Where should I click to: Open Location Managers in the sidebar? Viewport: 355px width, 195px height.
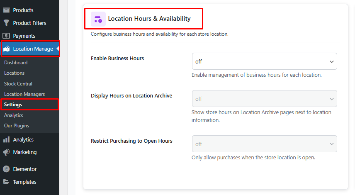click(x=24, y=94)
